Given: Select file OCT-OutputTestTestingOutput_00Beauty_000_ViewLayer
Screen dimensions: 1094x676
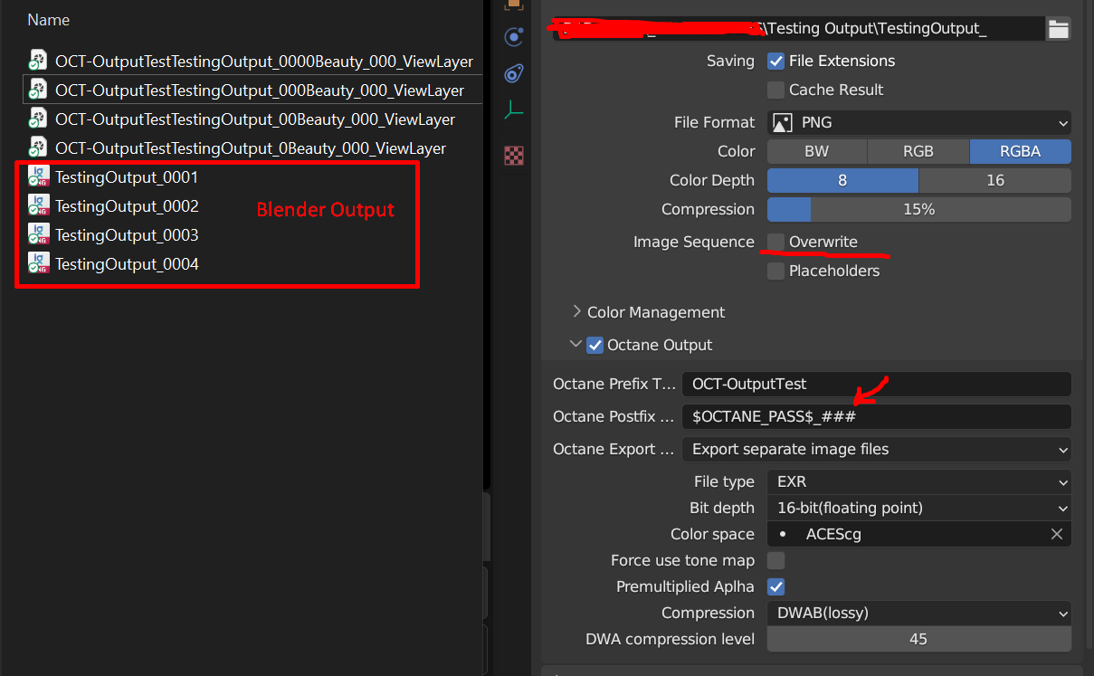Looking at the screenshot, I should click(x=255, y=119).
